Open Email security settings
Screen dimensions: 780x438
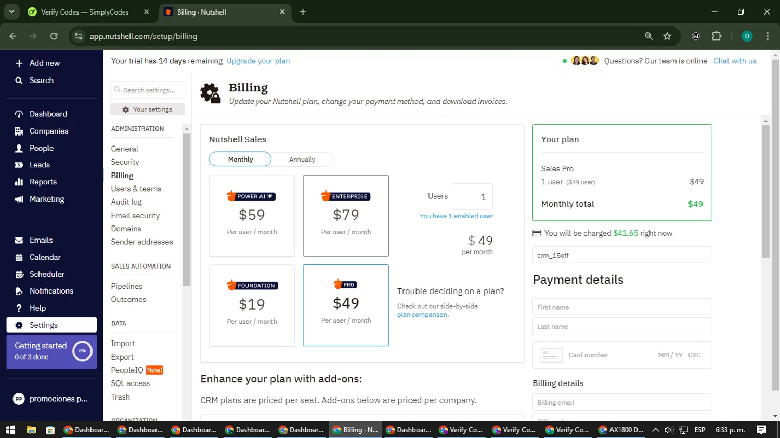[135, 216]
